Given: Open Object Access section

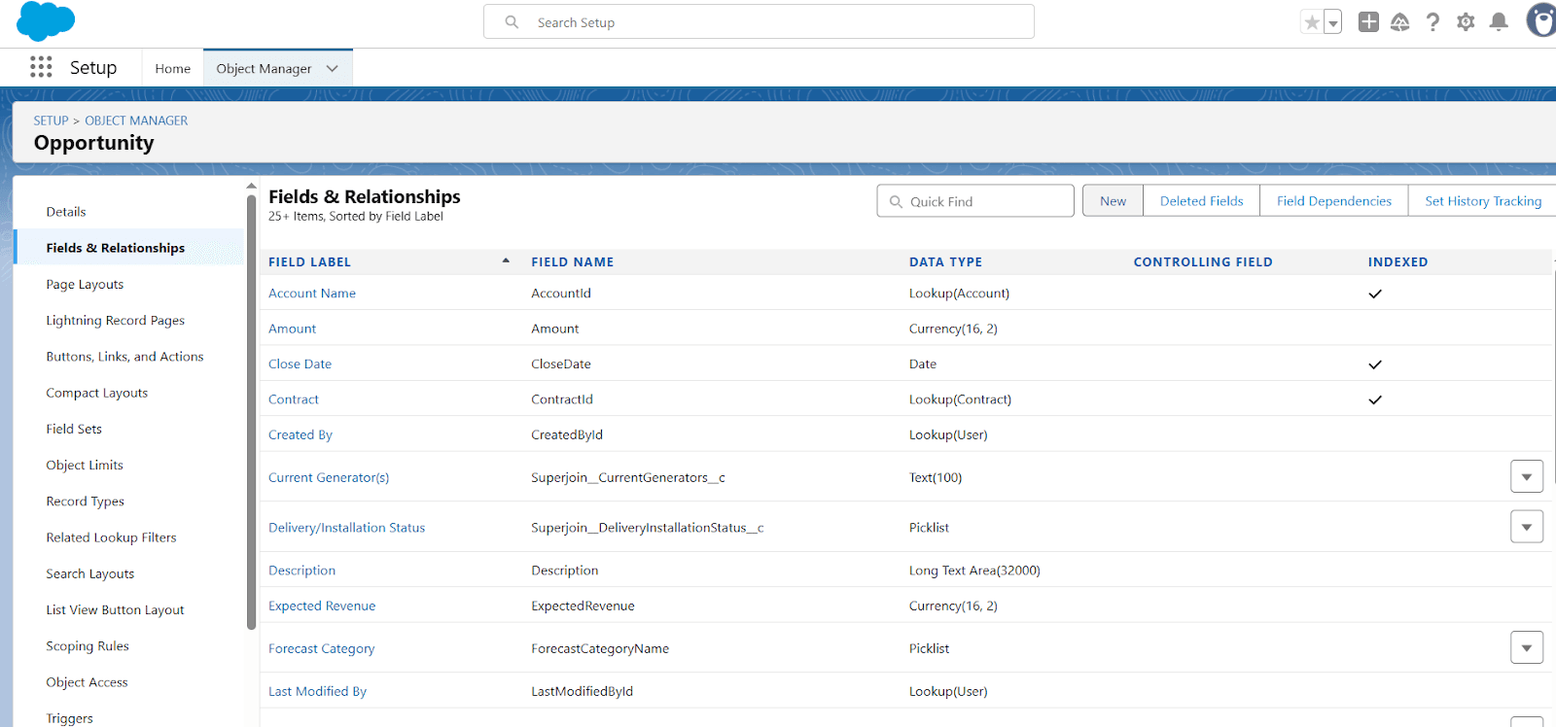Looking at the screenshot, I should tap(87, 682).
